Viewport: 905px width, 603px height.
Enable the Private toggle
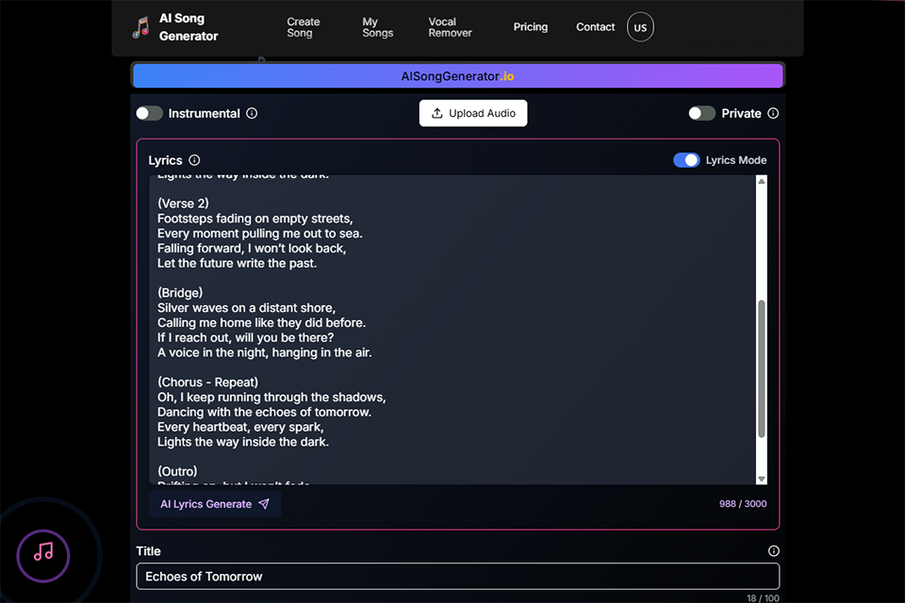point(701,113)
